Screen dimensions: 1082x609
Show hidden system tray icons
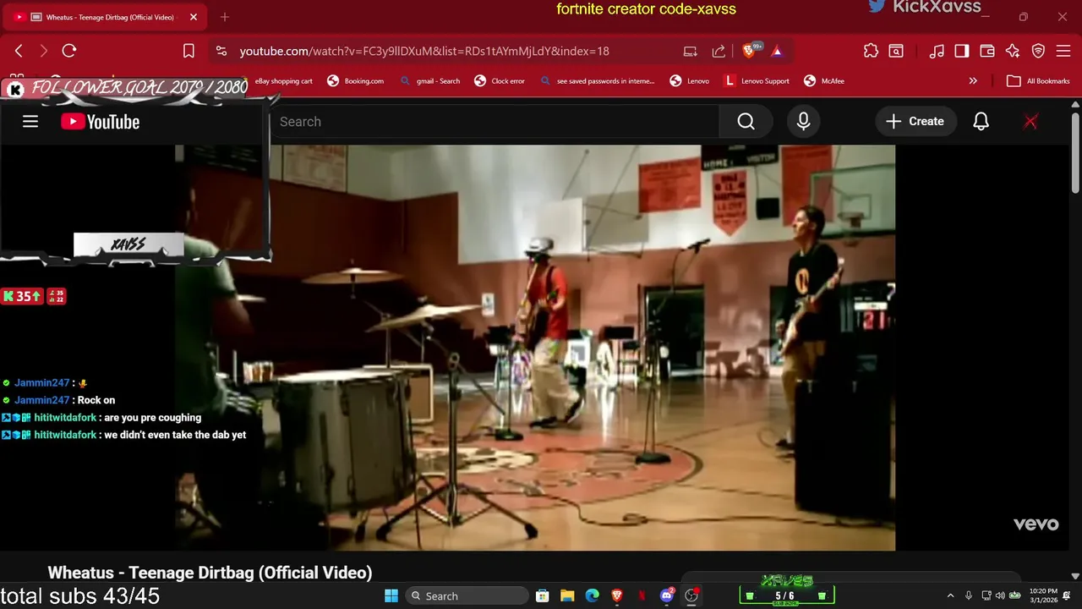click(x=950, y=595)
